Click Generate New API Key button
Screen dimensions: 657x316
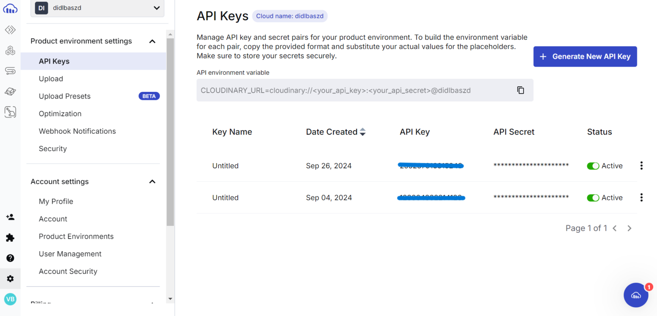click(x=585, y=56)
